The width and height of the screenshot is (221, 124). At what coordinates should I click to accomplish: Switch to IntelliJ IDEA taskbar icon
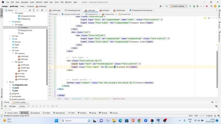coord(152,121)
